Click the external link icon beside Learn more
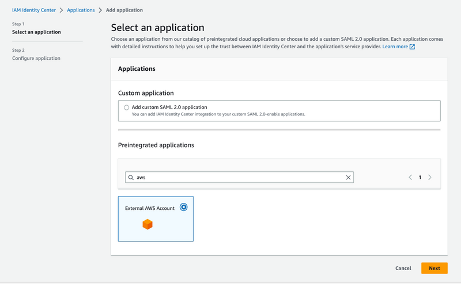The image size is (461, 284). tap(412, 47)
